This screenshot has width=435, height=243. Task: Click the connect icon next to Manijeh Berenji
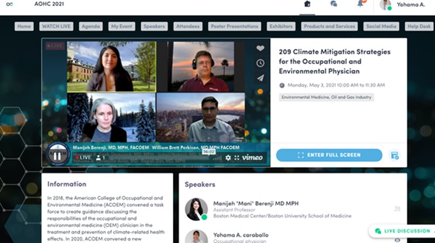coord(397,209)
